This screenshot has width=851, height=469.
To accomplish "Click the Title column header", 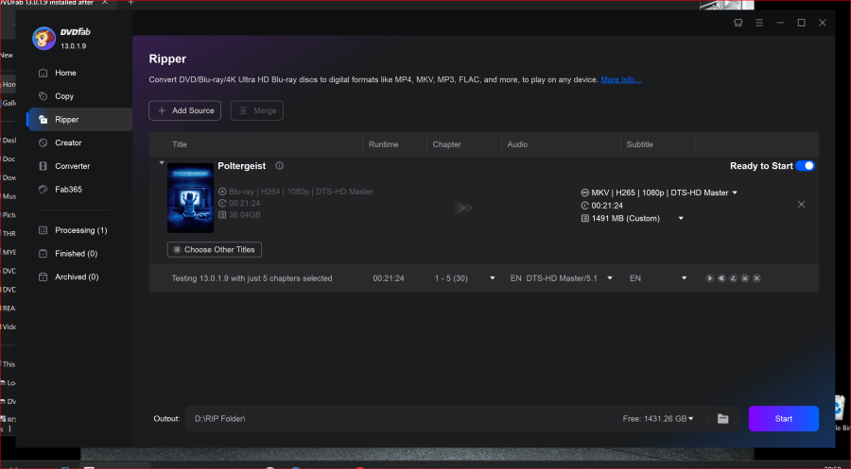I will click(x=180, y=144).
